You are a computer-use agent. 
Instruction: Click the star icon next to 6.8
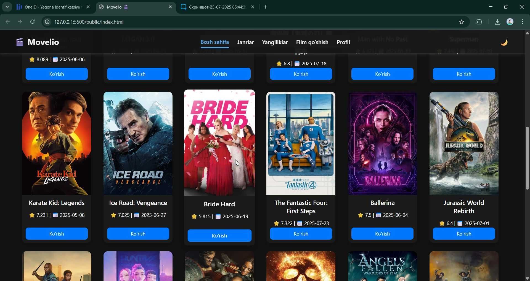(279, 64)
